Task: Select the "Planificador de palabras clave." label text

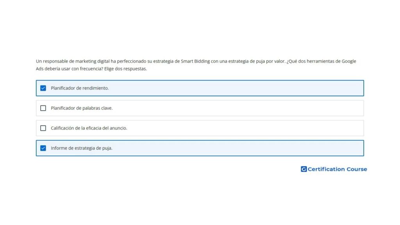Action: 82,108
